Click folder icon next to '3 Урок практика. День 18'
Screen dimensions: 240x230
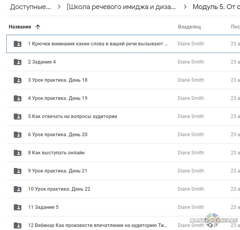[x=18, y=80]
